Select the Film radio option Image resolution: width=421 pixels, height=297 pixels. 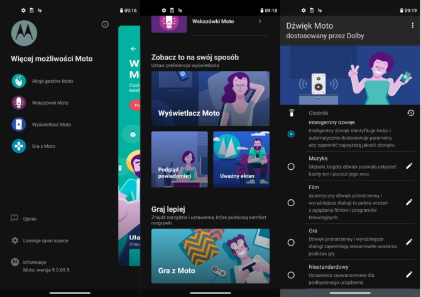[291, 203]
